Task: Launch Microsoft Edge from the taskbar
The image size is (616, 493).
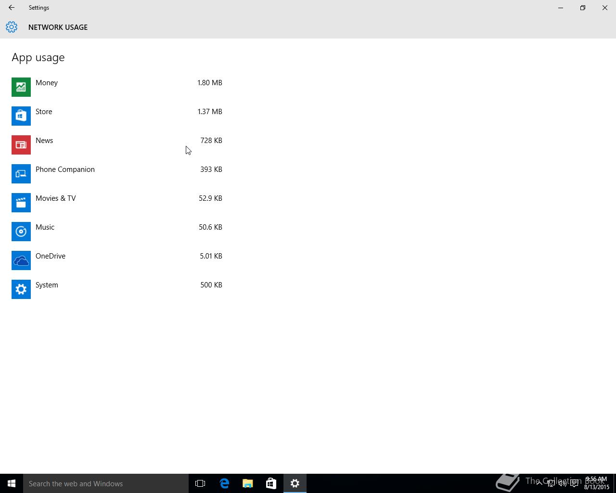Action: click(x=224, y=483)
